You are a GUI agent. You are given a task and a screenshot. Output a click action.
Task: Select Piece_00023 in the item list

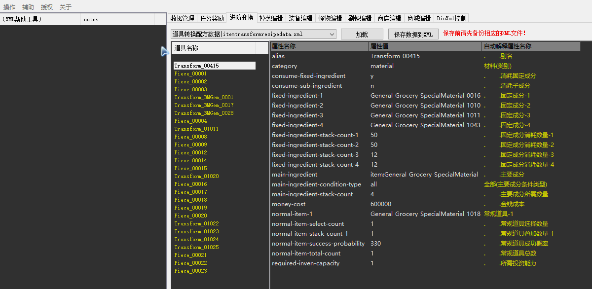(x=190, y=271)
